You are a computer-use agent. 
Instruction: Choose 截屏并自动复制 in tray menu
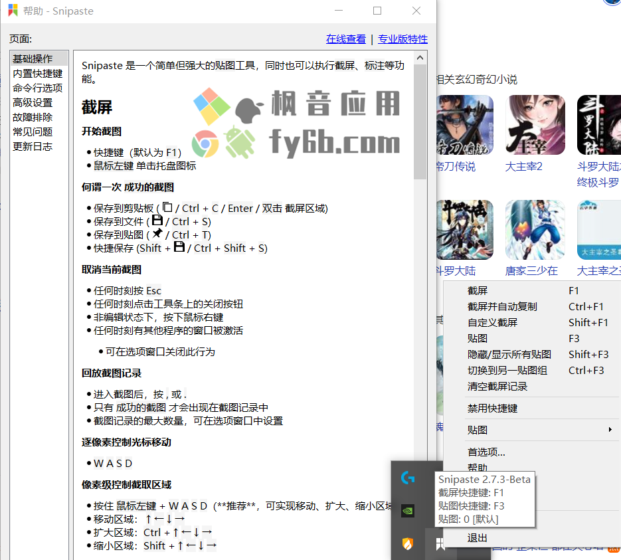pos(531,306)
